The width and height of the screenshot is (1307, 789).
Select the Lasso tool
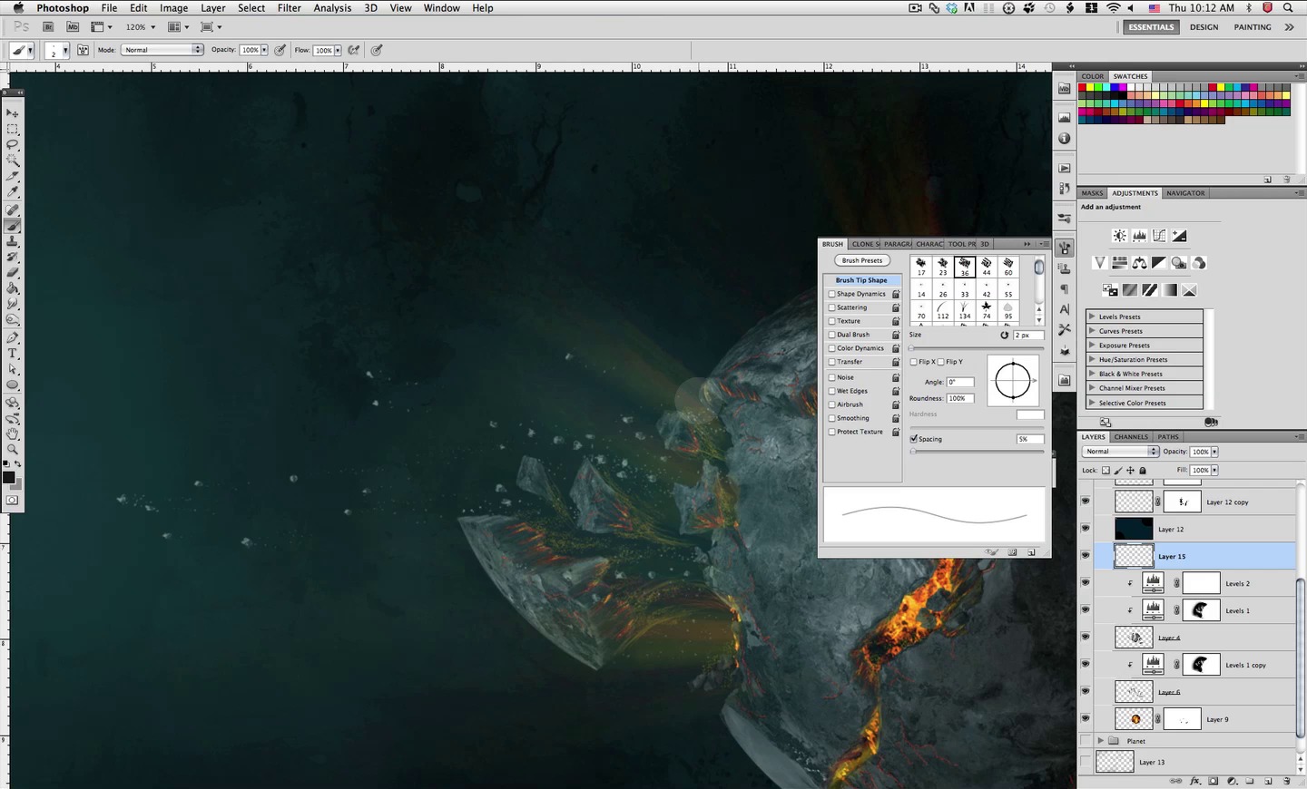pyautogui.click(x=13, y=144)
